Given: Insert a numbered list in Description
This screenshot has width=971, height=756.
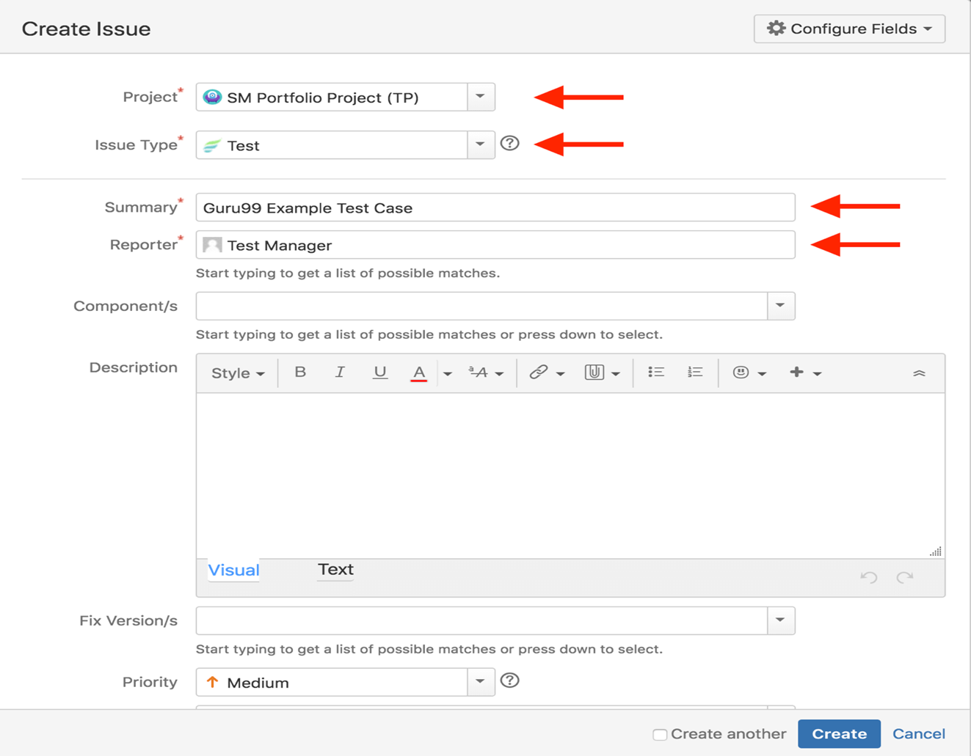Looking at the screenshot, I should [694, 373].
